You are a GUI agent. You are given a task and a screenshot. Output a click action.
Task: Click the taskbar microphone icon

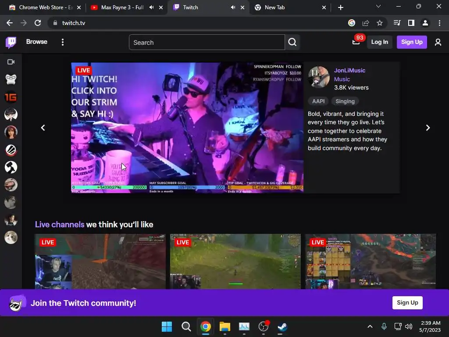coord(384,326)
